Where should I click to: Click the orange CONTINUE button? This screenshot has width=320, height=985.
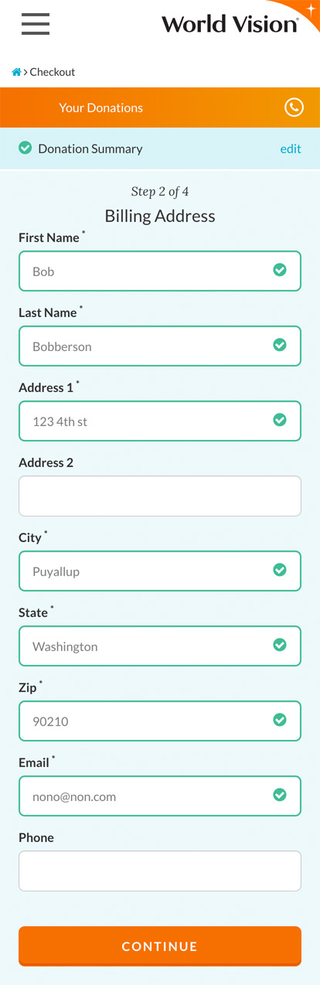(160, 946)
